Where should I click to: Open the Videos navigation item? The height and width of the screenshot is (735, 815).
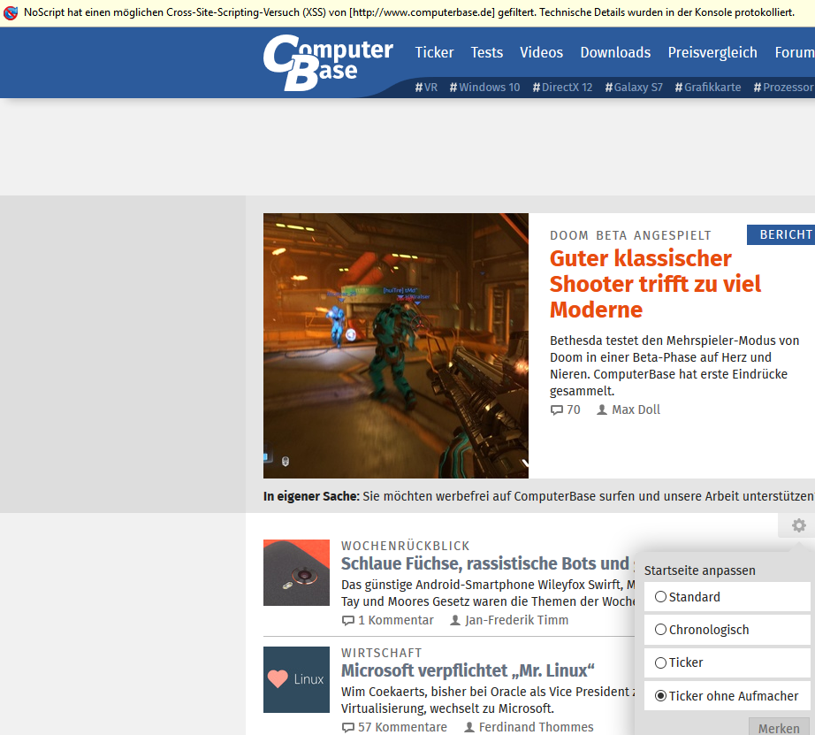click(542, 52)
